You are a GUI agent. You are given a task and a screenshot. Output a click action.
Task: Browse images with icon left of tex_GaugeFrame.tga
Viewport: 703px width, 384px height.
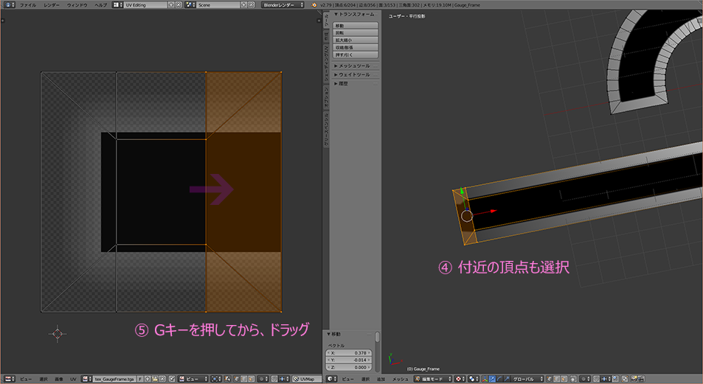87,379
